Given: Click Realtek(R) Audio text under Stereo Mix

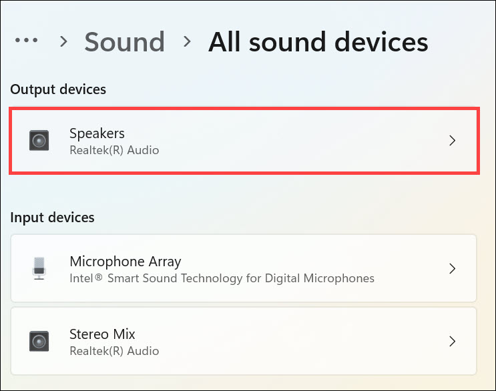Looking at the screenshot, I should point(114,350).
